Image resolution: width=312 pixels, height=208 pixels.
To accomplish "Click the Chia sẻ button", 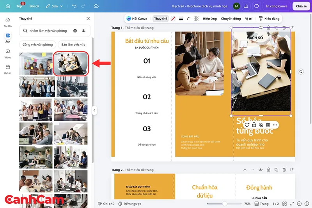I will tap(301, 6).
